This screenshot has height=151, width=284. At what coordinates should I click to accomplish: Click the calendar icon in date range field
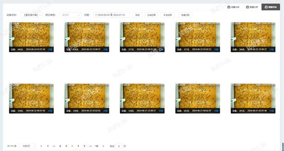pos(96,15)
